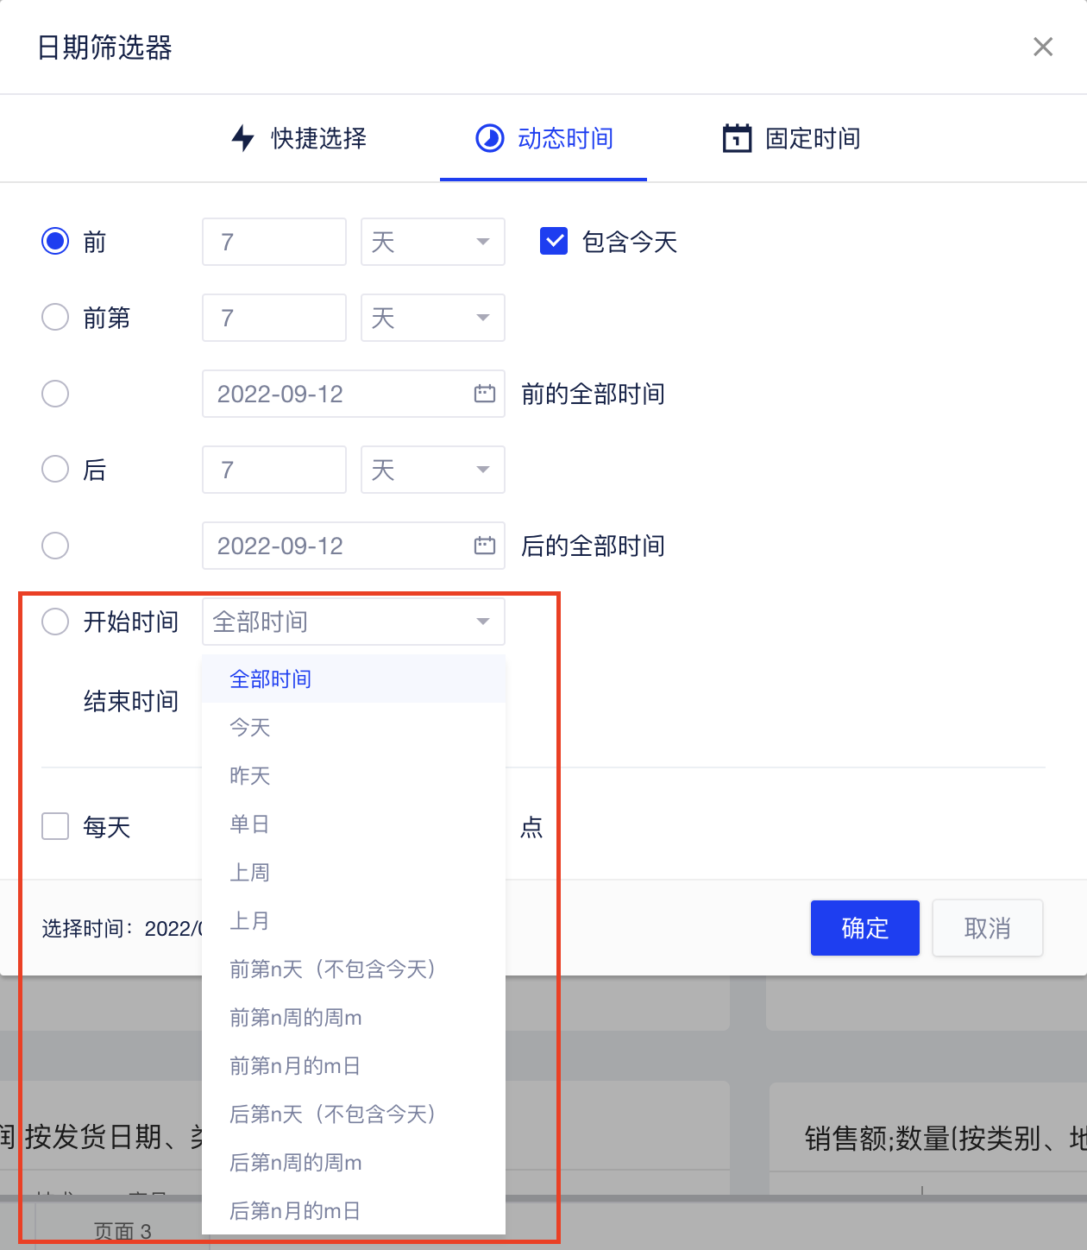The image size is (1087, 1250).
Task: Open the 全部时间 dropdown
Action: click(353, 622)
